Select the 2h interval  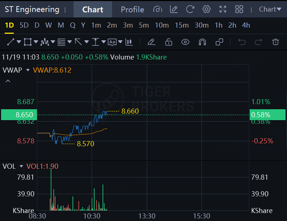pos(232,25)
